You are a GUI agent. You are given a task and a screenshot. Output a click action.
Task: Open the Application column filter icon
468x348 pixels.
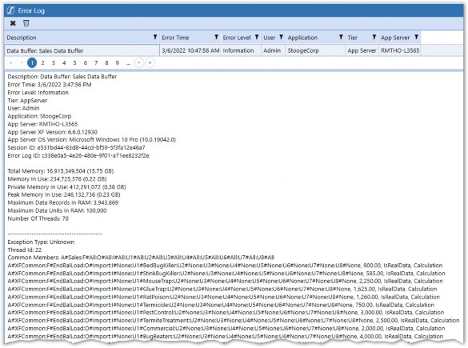341,37
